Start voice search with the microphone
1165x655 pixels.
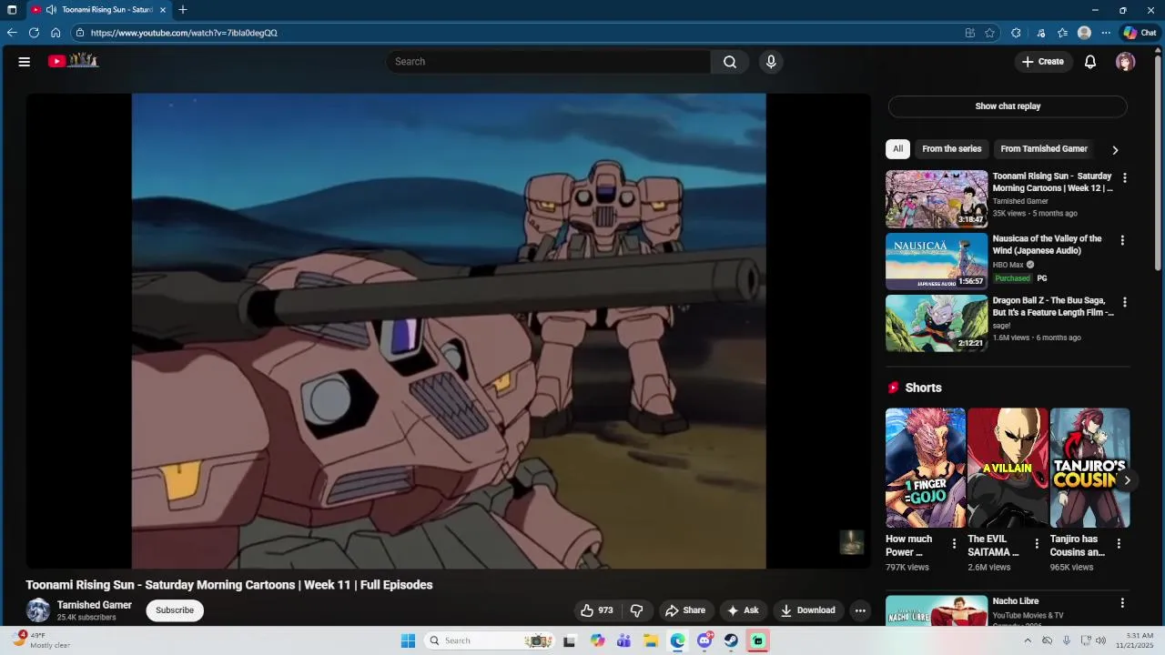771,62
